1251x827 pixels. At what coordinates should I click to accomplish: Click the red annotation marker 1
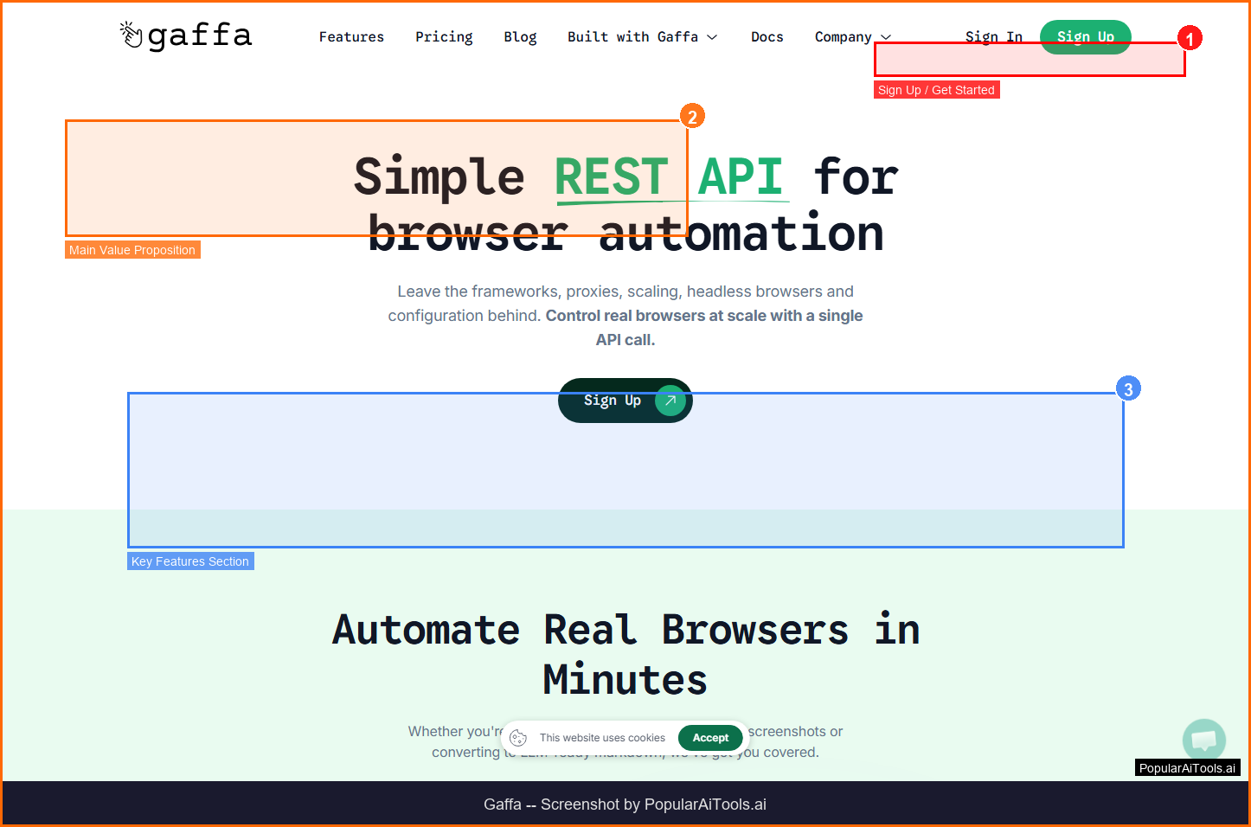pos(1190,39)
